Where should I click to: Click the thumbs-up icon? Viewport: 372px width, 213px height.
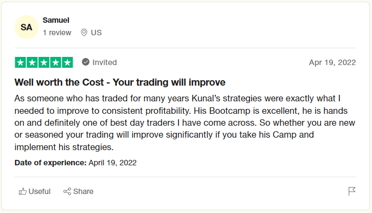[23, 191]
